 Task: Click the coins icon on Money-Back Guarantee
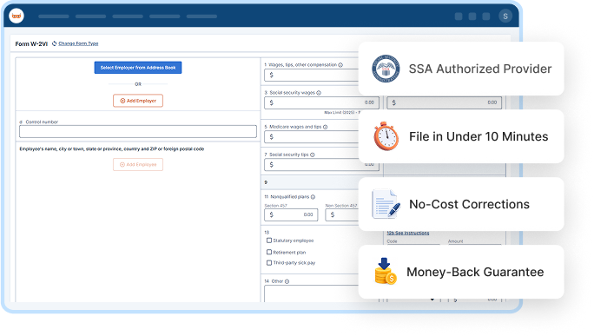[x=386, y=271]
